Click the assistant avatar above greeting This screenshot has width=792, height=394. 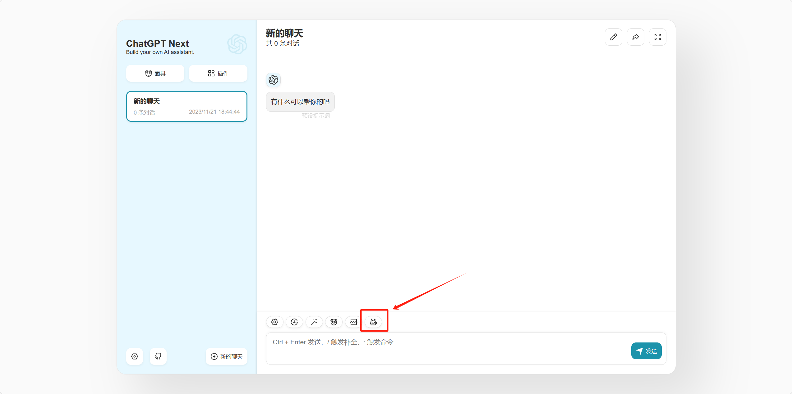point(273,80)
